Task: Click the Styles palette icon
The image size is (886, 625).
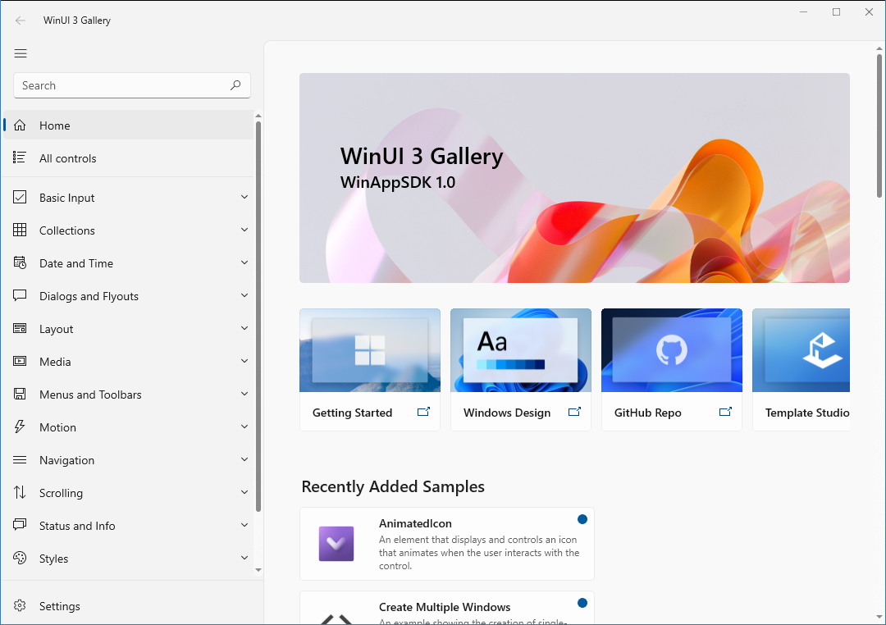Action: point(20,558)
